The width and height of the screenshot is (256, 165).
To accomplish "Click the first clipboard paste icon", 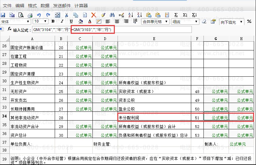I will pos(148,15).
